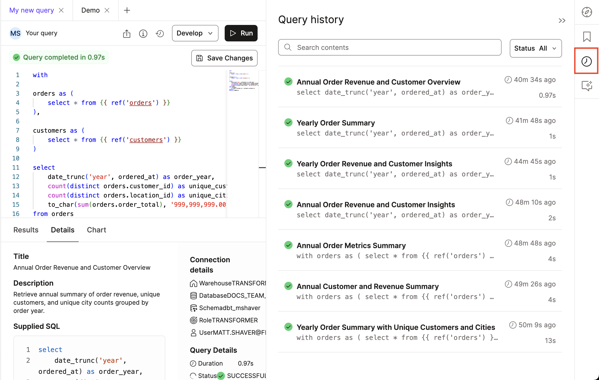Open the Status All filter dropdown

point(536,48)
